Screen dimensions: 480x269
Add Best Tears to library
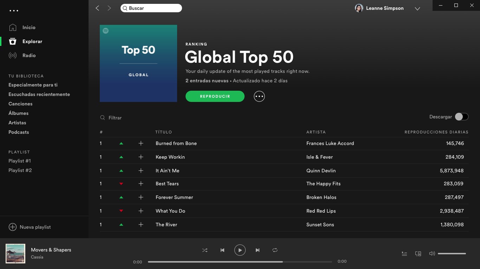141,184
